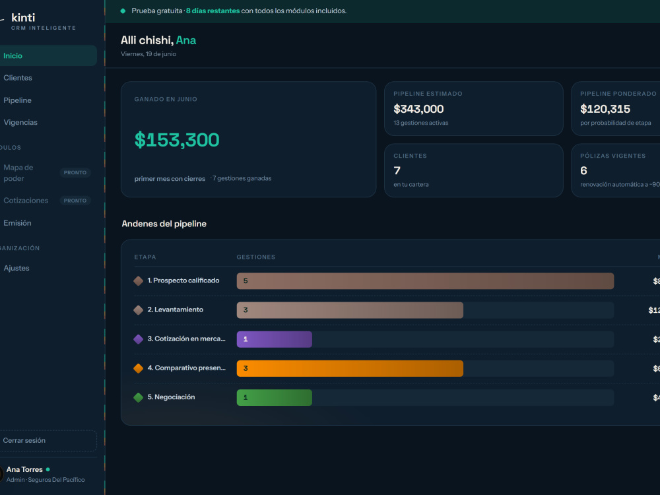Select the '2. Levantamiento' stage label
The height and width of the screenshot is (495, 660).
[175, 310]
